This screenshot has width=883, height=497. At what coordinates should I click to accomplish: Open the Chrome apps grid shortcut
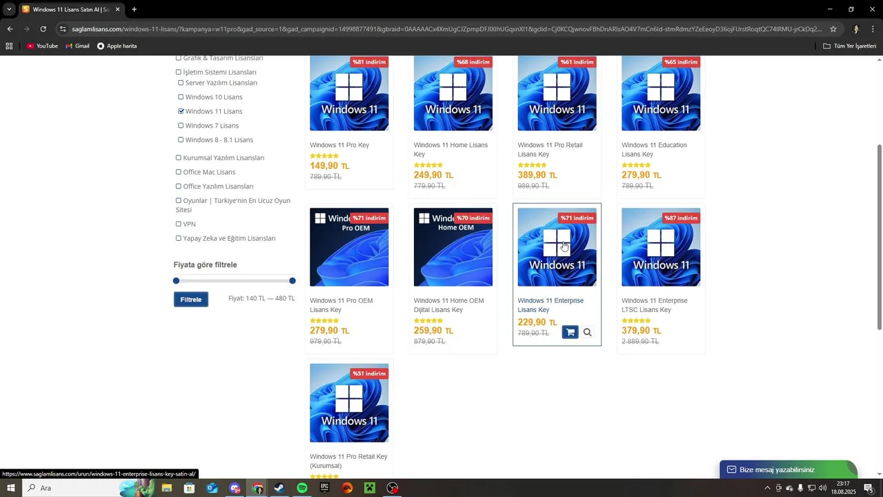coord(9,46)
